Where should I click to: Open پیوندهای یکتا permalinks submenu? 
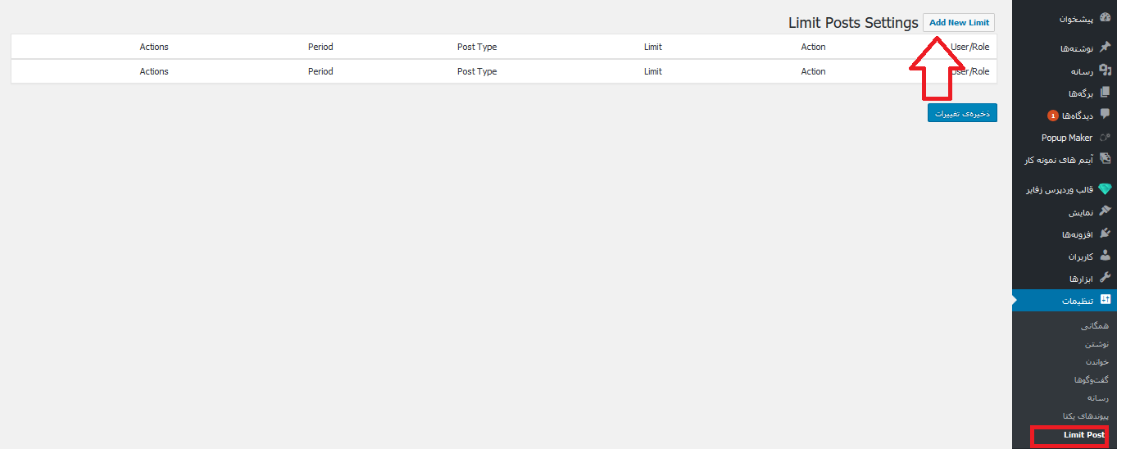pos(1085,415)
